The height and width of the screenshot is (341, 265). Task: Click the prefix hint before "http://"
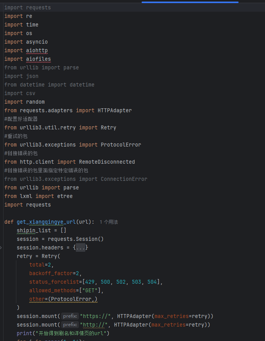point(70,325)
